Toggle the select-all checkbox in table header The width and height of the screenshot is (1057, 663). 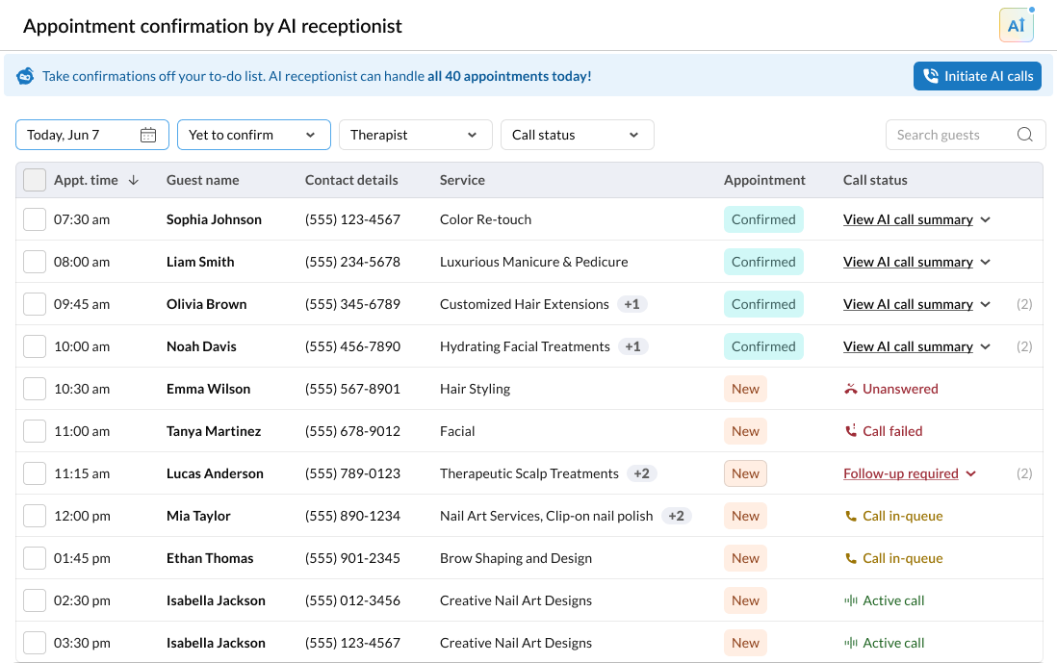pyautogui.click(x=35, y=180)
